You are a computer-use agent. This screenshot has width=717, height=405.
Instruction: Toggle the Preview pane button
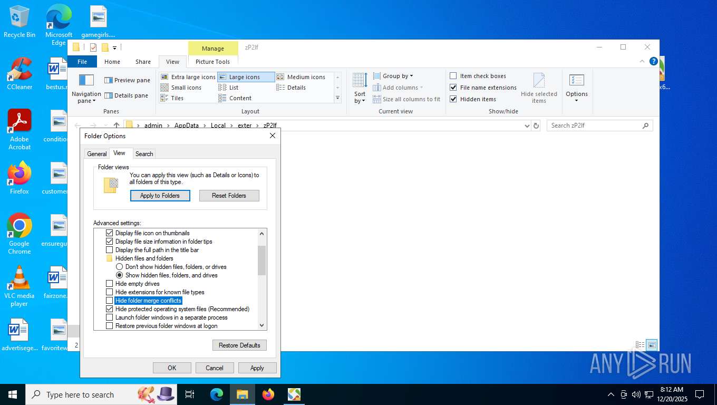click(x=127, y=80)
